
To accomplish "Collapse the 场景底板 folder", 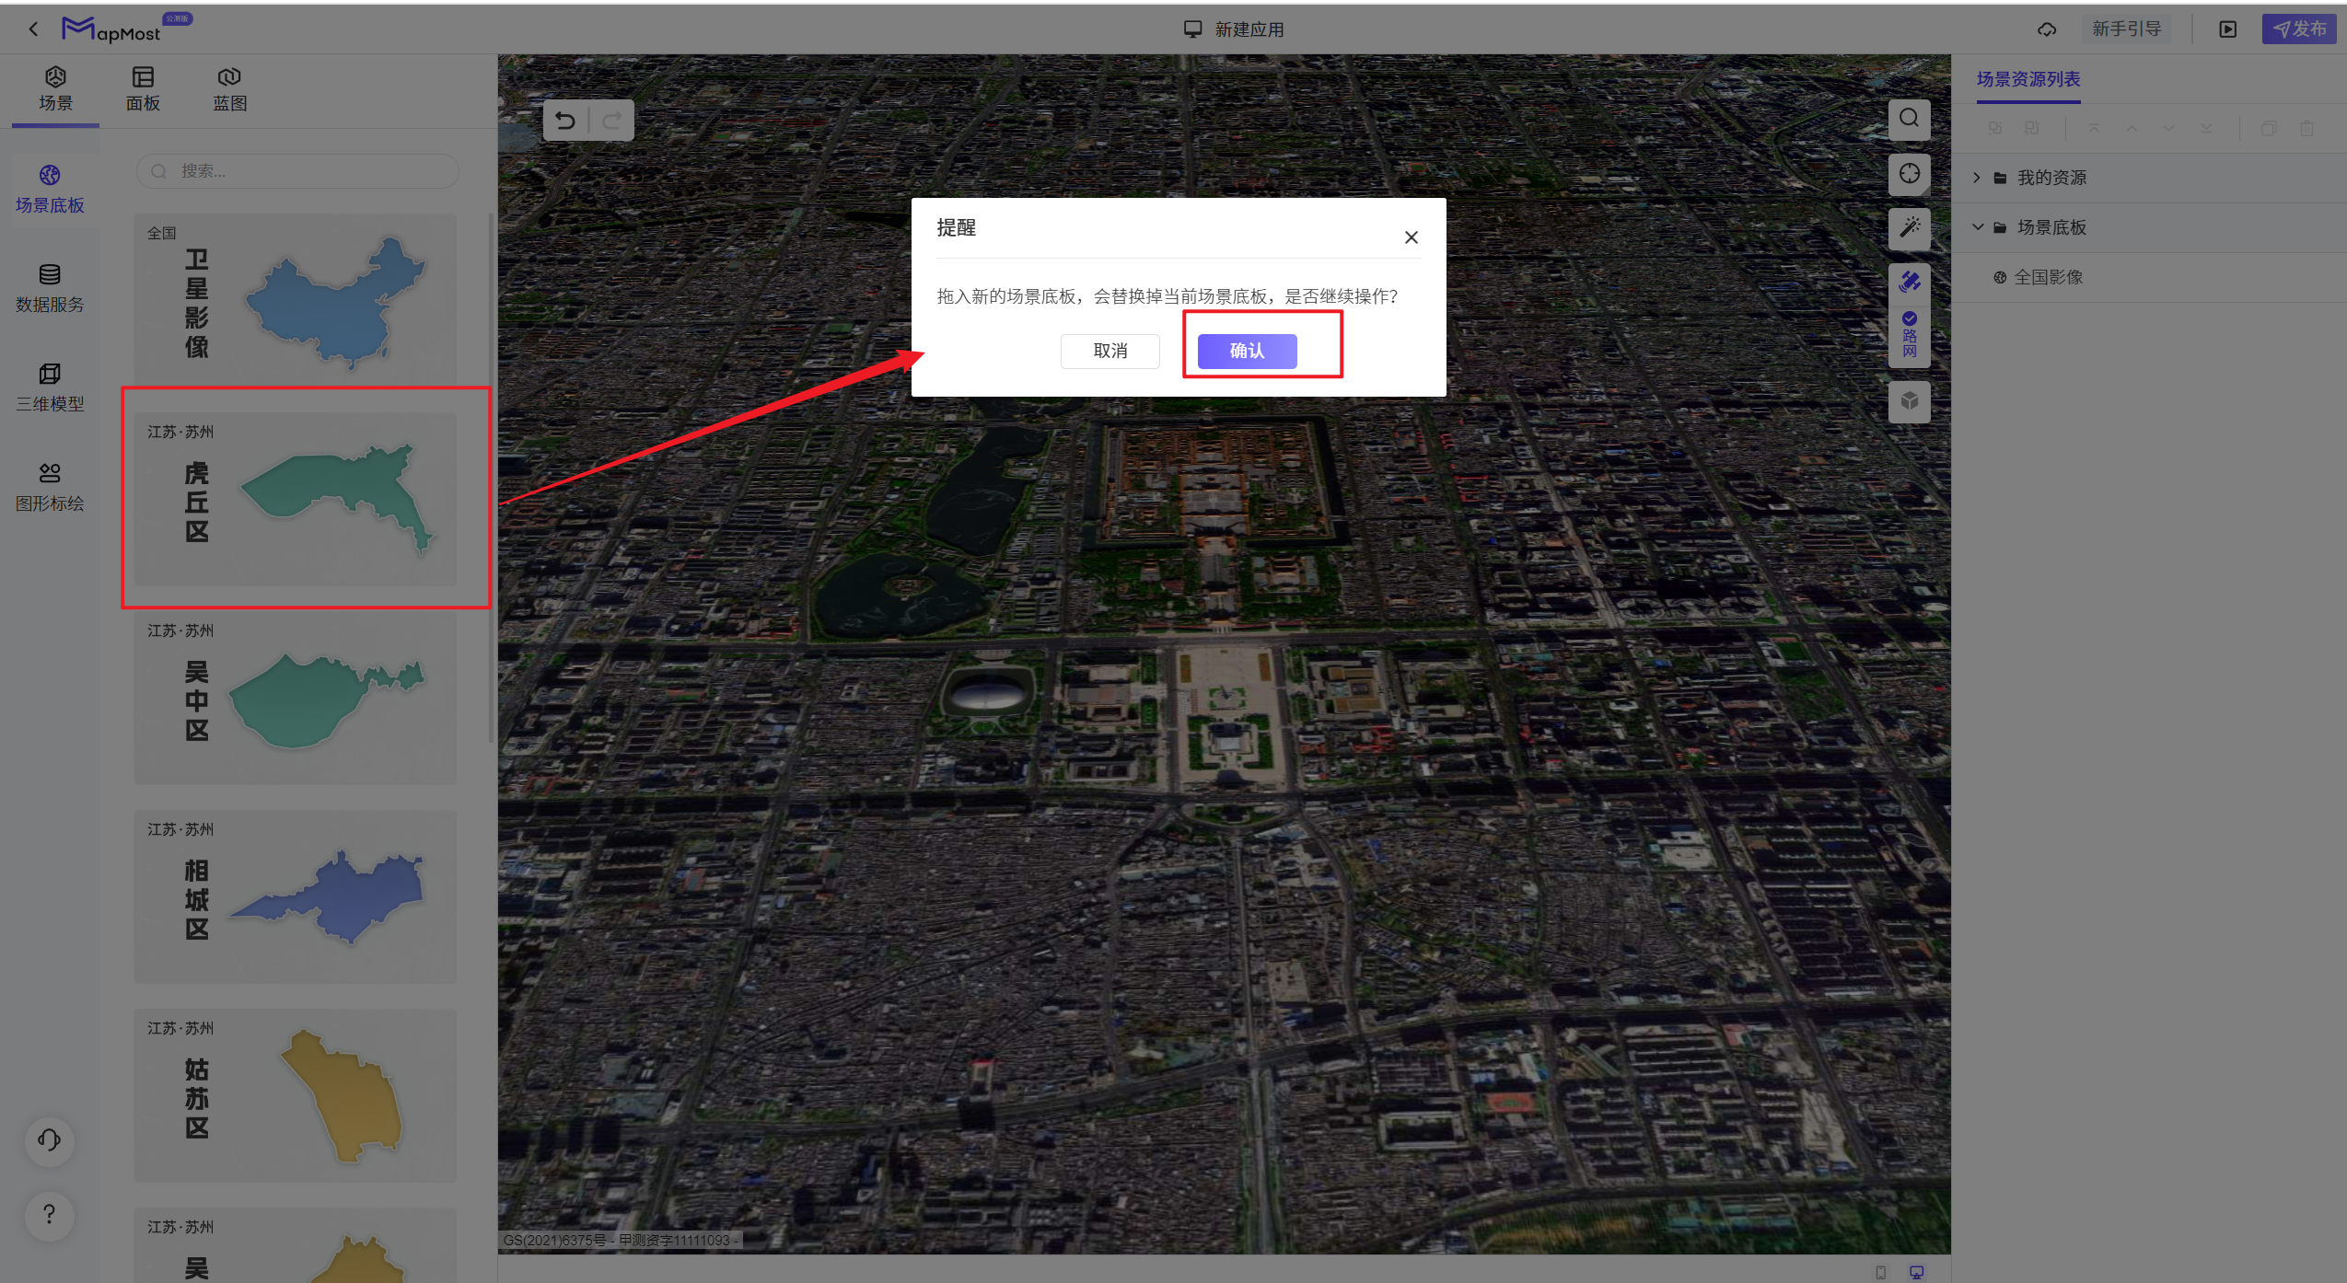I will tap(1977, 227).
